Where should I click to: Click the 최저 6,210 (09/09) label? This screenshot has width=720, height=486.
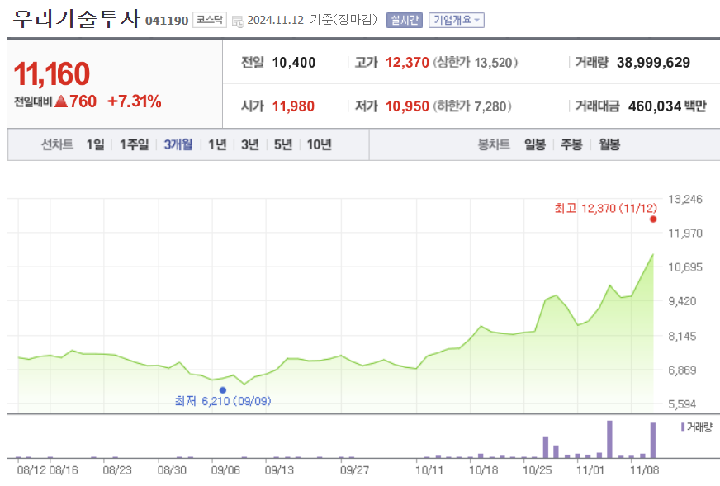pyautogui.click(x=223, y=401)
